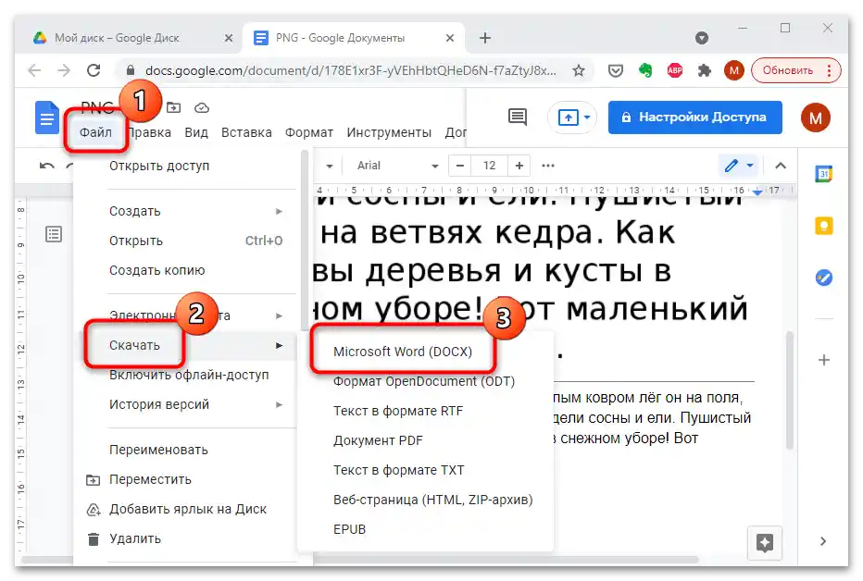863x581 pixels.
Task: Click the Pocket extension icon
Action: click(x=616, y=70)
